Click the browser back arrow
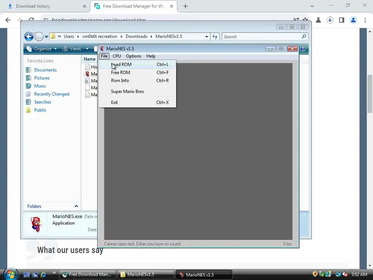 click(8, 20)
